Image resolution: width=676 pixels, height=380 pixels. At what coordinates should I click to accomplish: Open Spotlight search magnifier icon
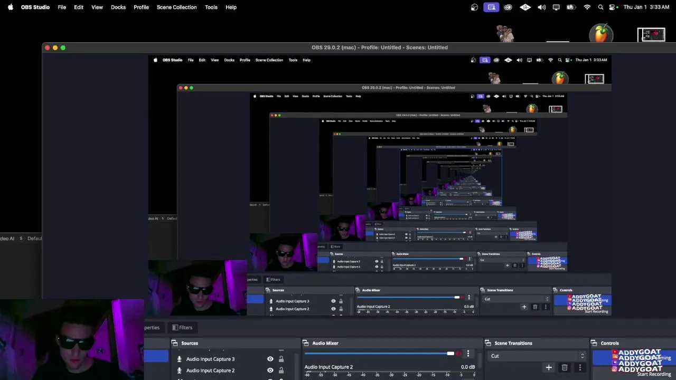[600, 7]
